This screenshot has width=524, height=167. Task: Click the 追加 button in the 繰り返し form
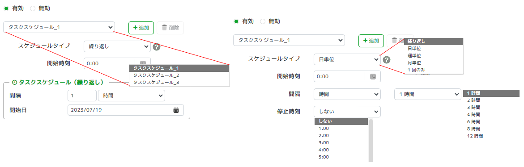(x=141, y=28)
